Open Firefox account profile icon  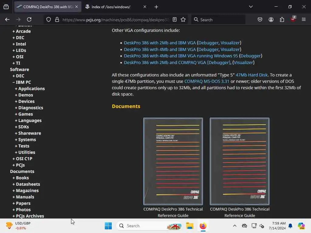coord(271,19)
